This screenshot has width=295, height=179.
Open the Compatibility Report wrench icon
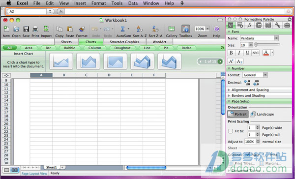tap(277, 25)
